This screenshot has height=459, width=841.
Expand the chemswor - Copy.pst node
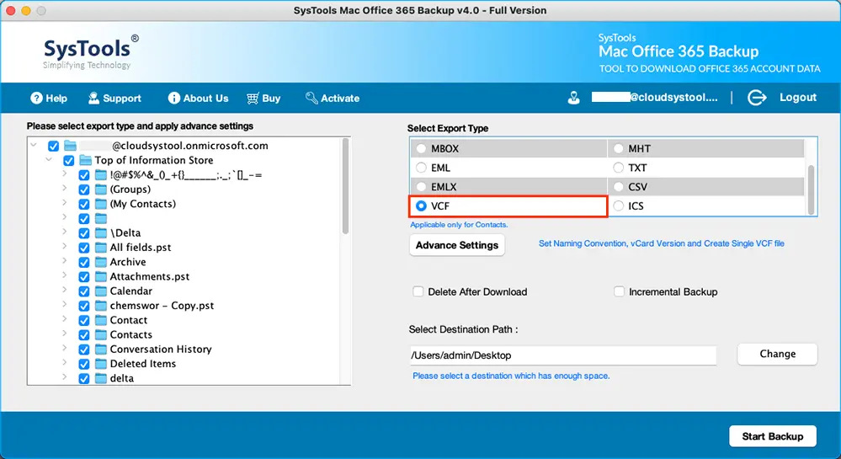64,304
